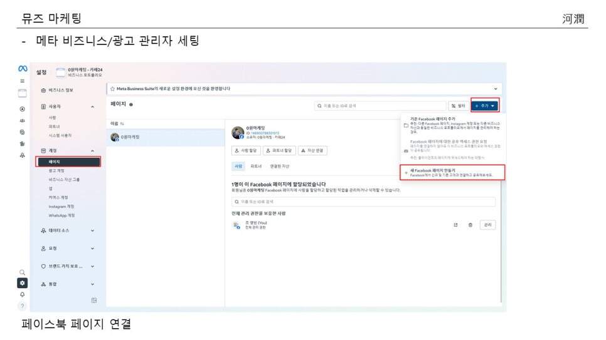Expand the 데이터 소스 section

pos(92,230)
